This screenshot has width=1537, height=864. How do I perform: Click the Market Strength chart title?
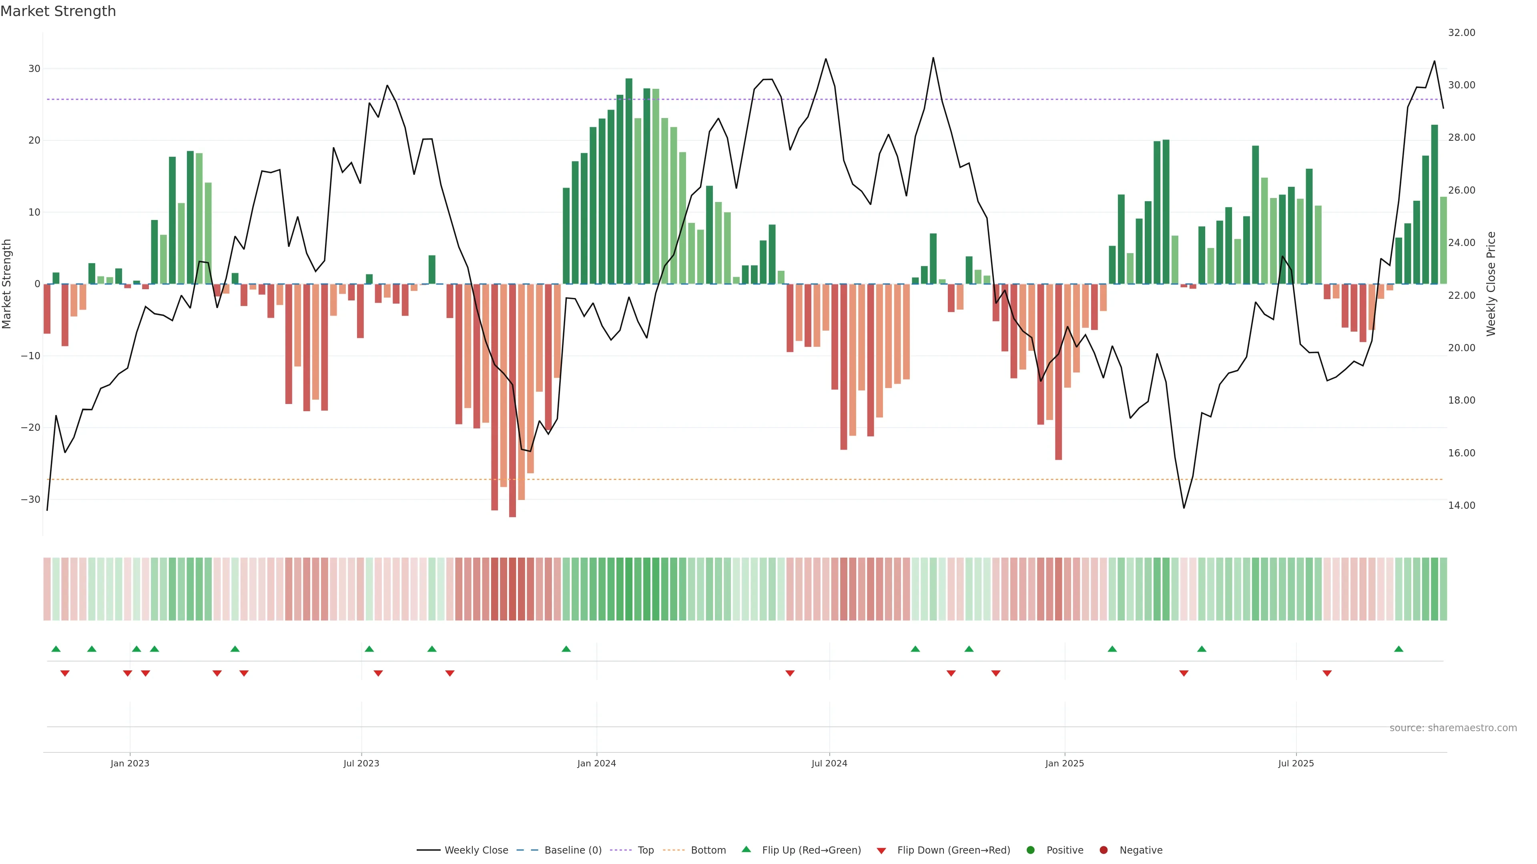pyautogui.click(x=58, y=11)
